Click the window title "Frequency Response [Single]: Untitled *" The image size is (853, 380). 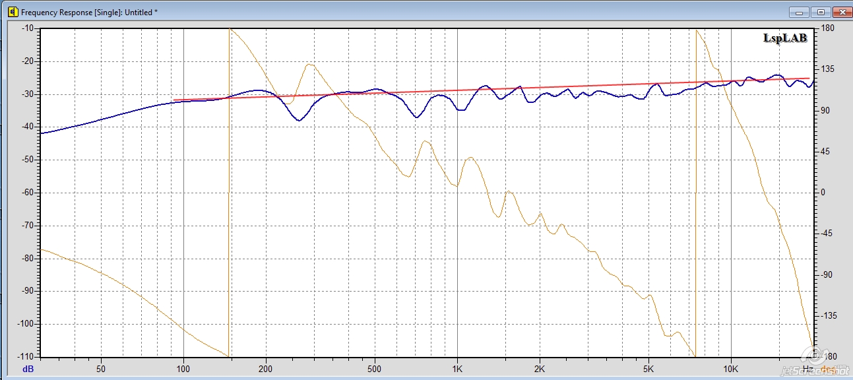(90, 13)
